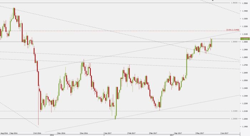Image resolution: width=250 pixels, height=136 pixels.
Task: Select the 1.20000 support level label
Action: tap(234, 119)
